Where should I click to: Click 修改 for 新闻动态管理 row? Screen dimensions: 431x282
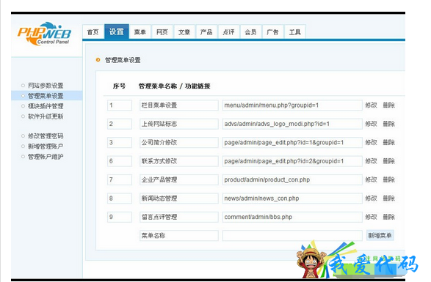[x=371, y=198]
